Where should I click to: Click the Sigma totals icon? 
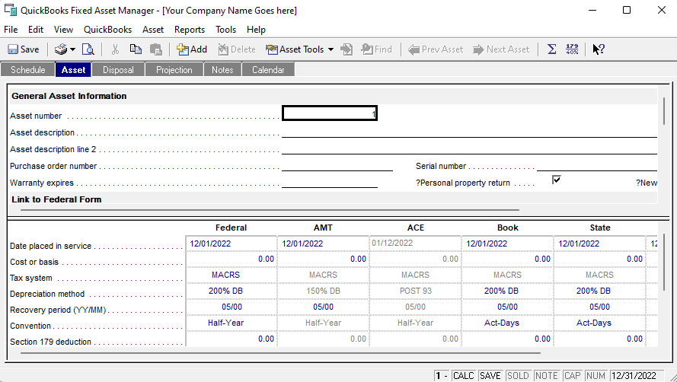pyautogui.click(x=552, y=49)
